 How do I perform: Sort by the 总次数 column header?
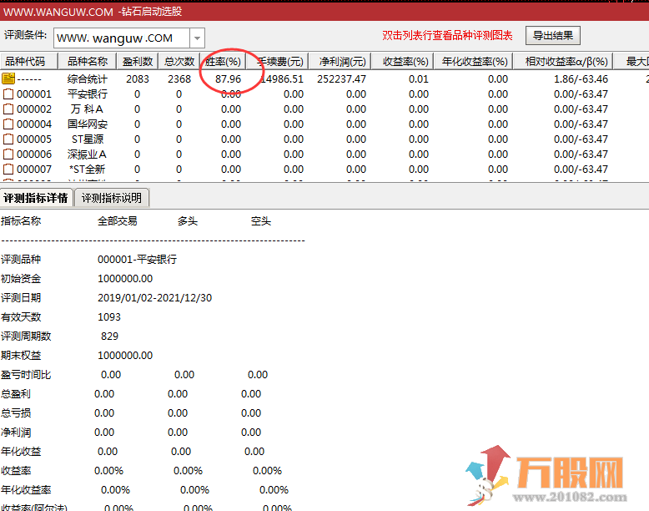(x=179, y=62)
